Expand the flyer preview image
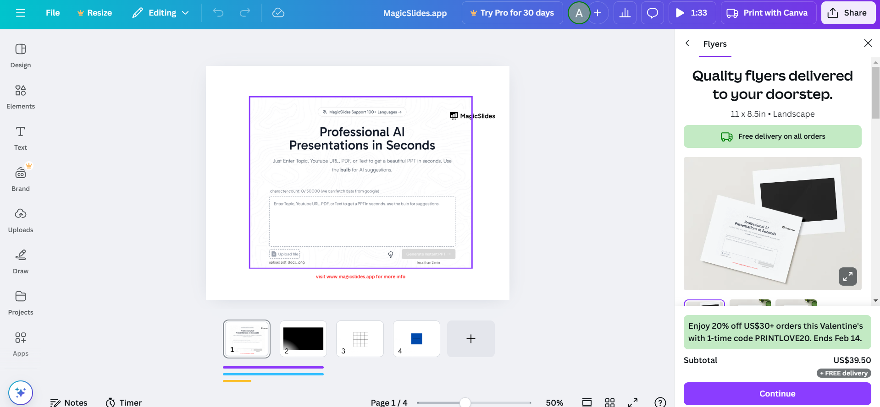 (848, 277)
